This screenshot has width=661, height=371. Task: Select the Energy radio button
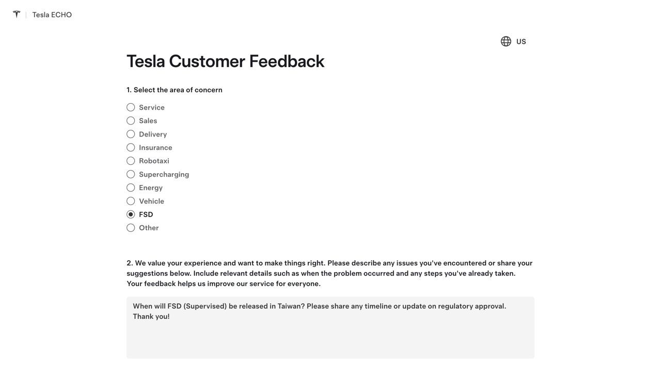coord(131,188)
